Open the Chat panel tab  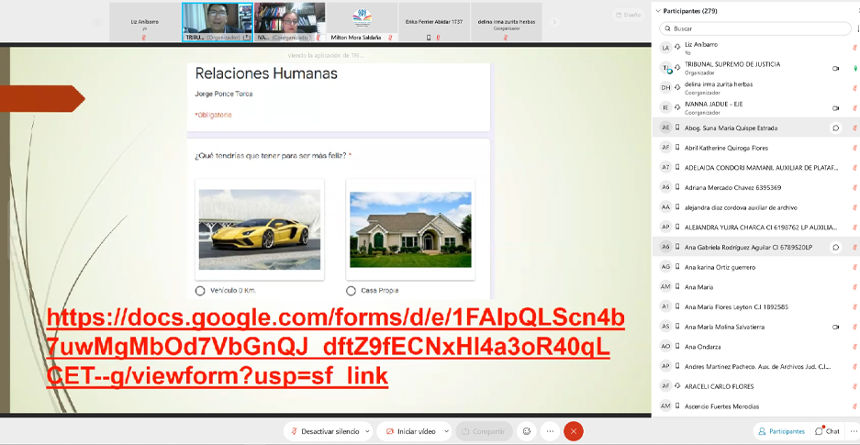click(x=827, y=431)
